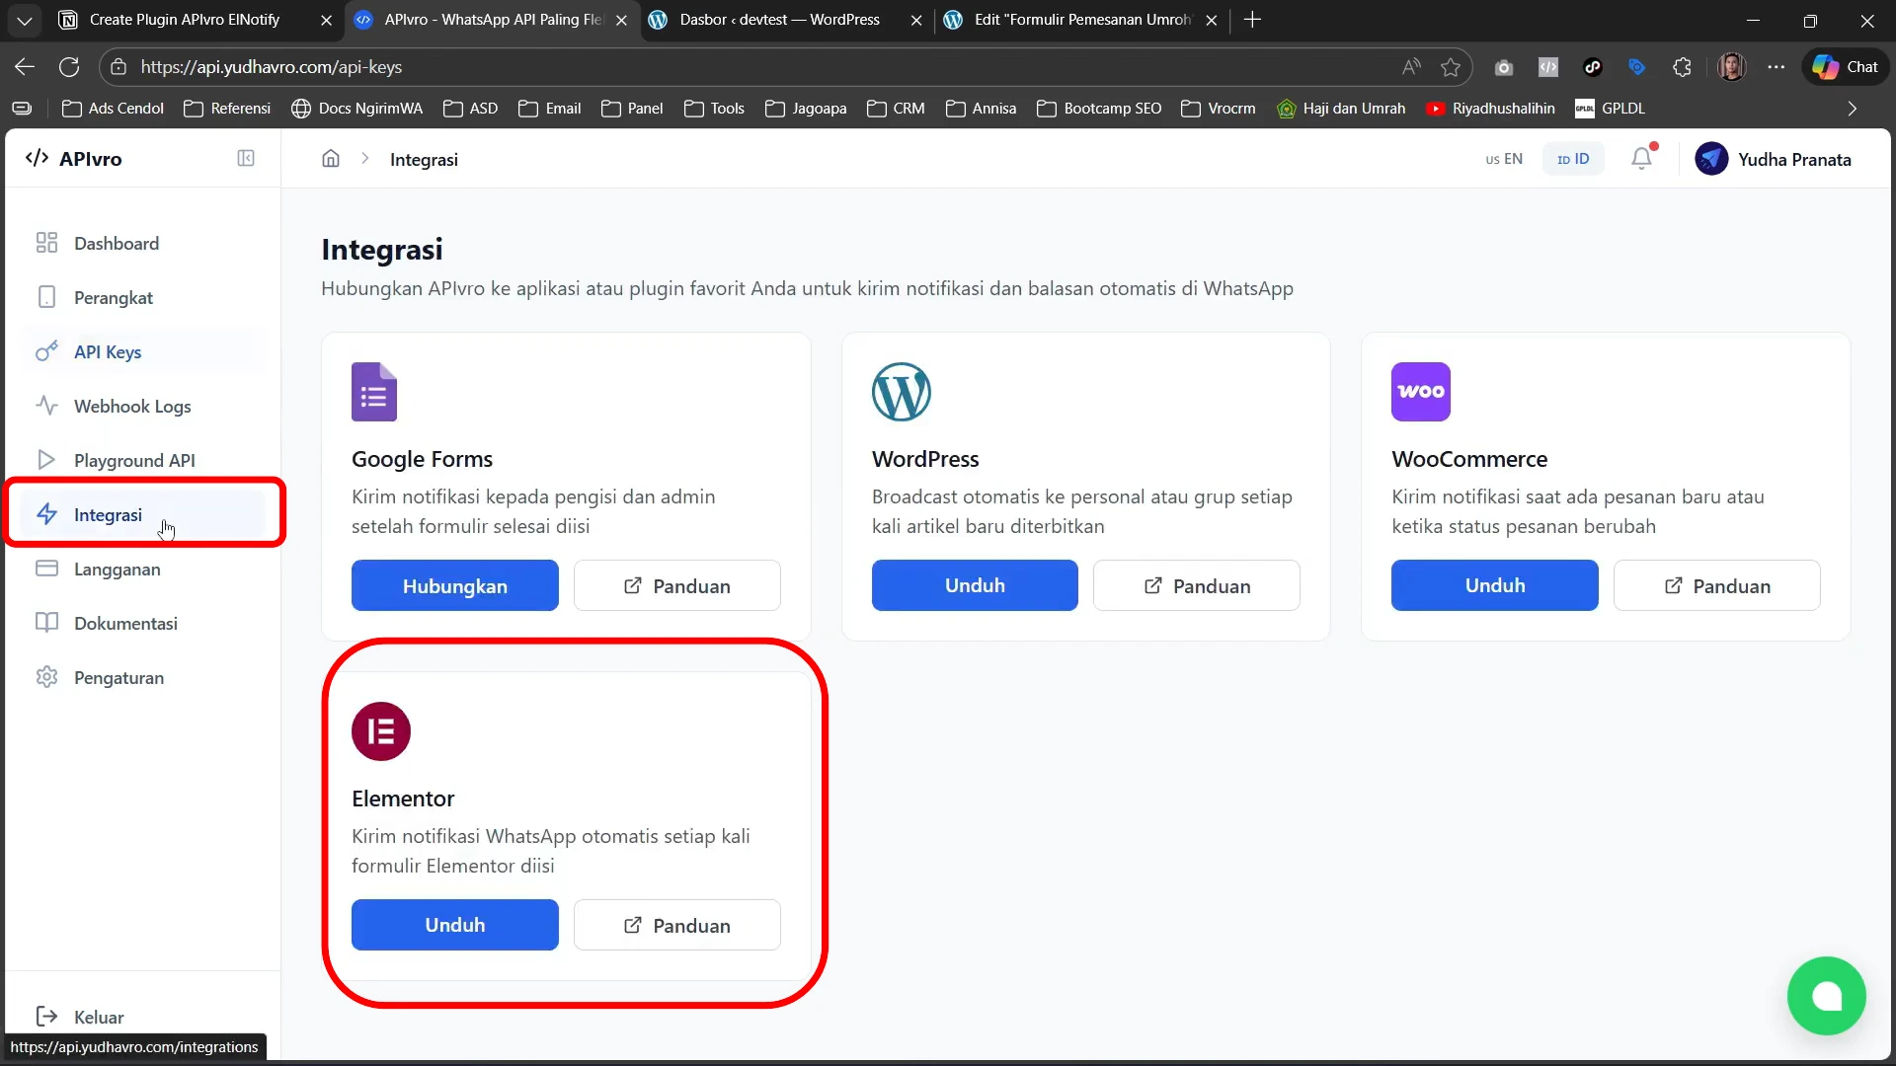Expand the bookmarks bar overflow chevron
This screenshot has height=1066, width=1896.
(x=1852, y=109)
